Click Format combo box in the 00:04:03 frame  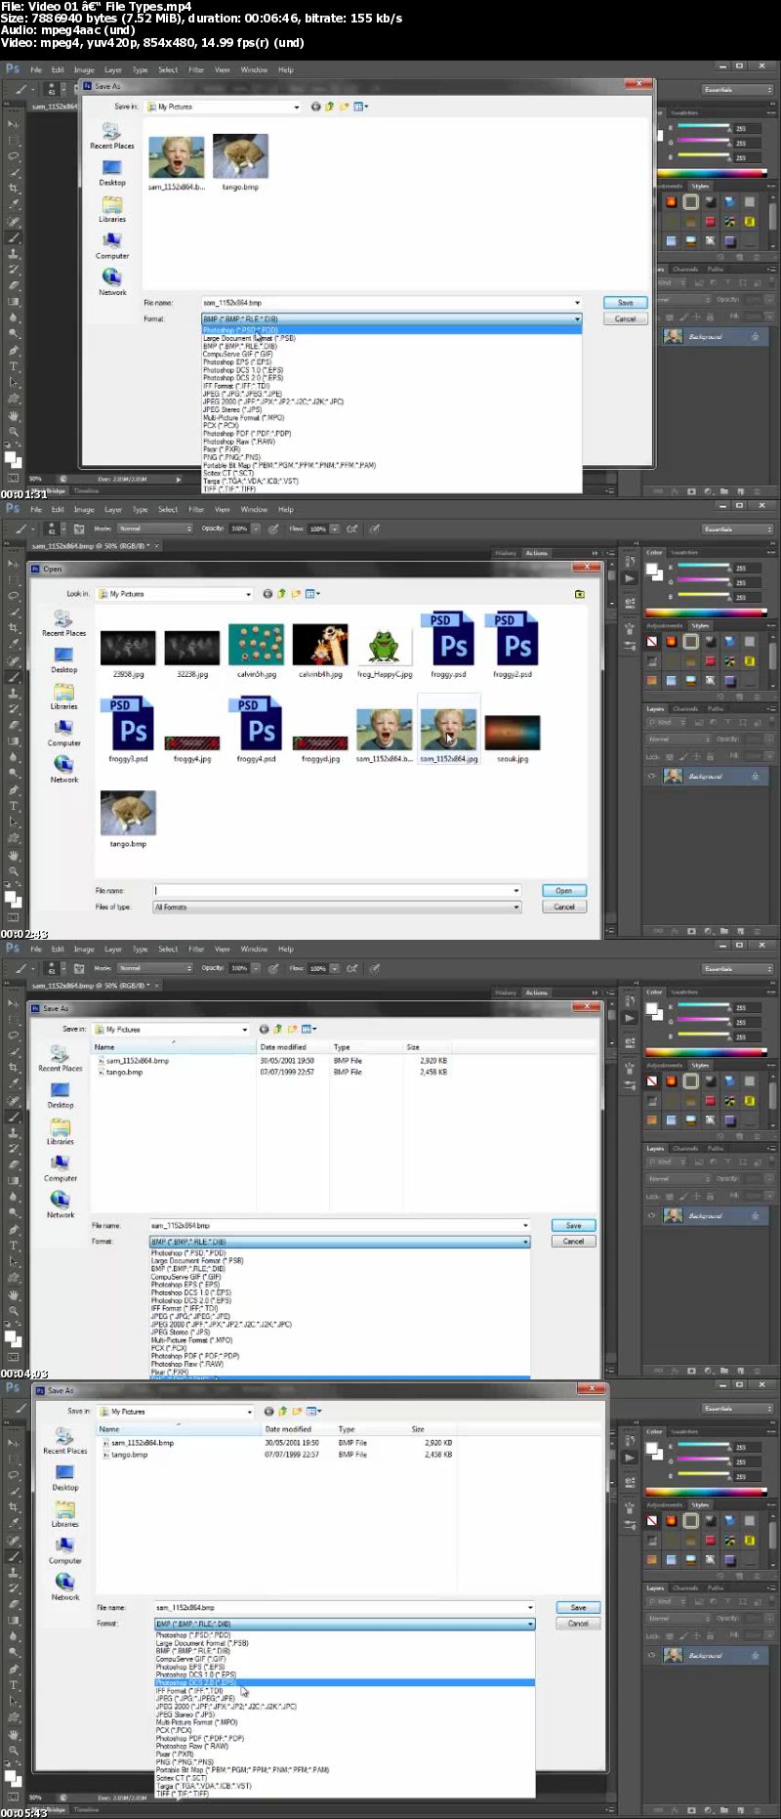[x=340, y=1242]
